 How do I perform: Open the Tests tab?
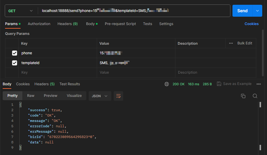147,24
